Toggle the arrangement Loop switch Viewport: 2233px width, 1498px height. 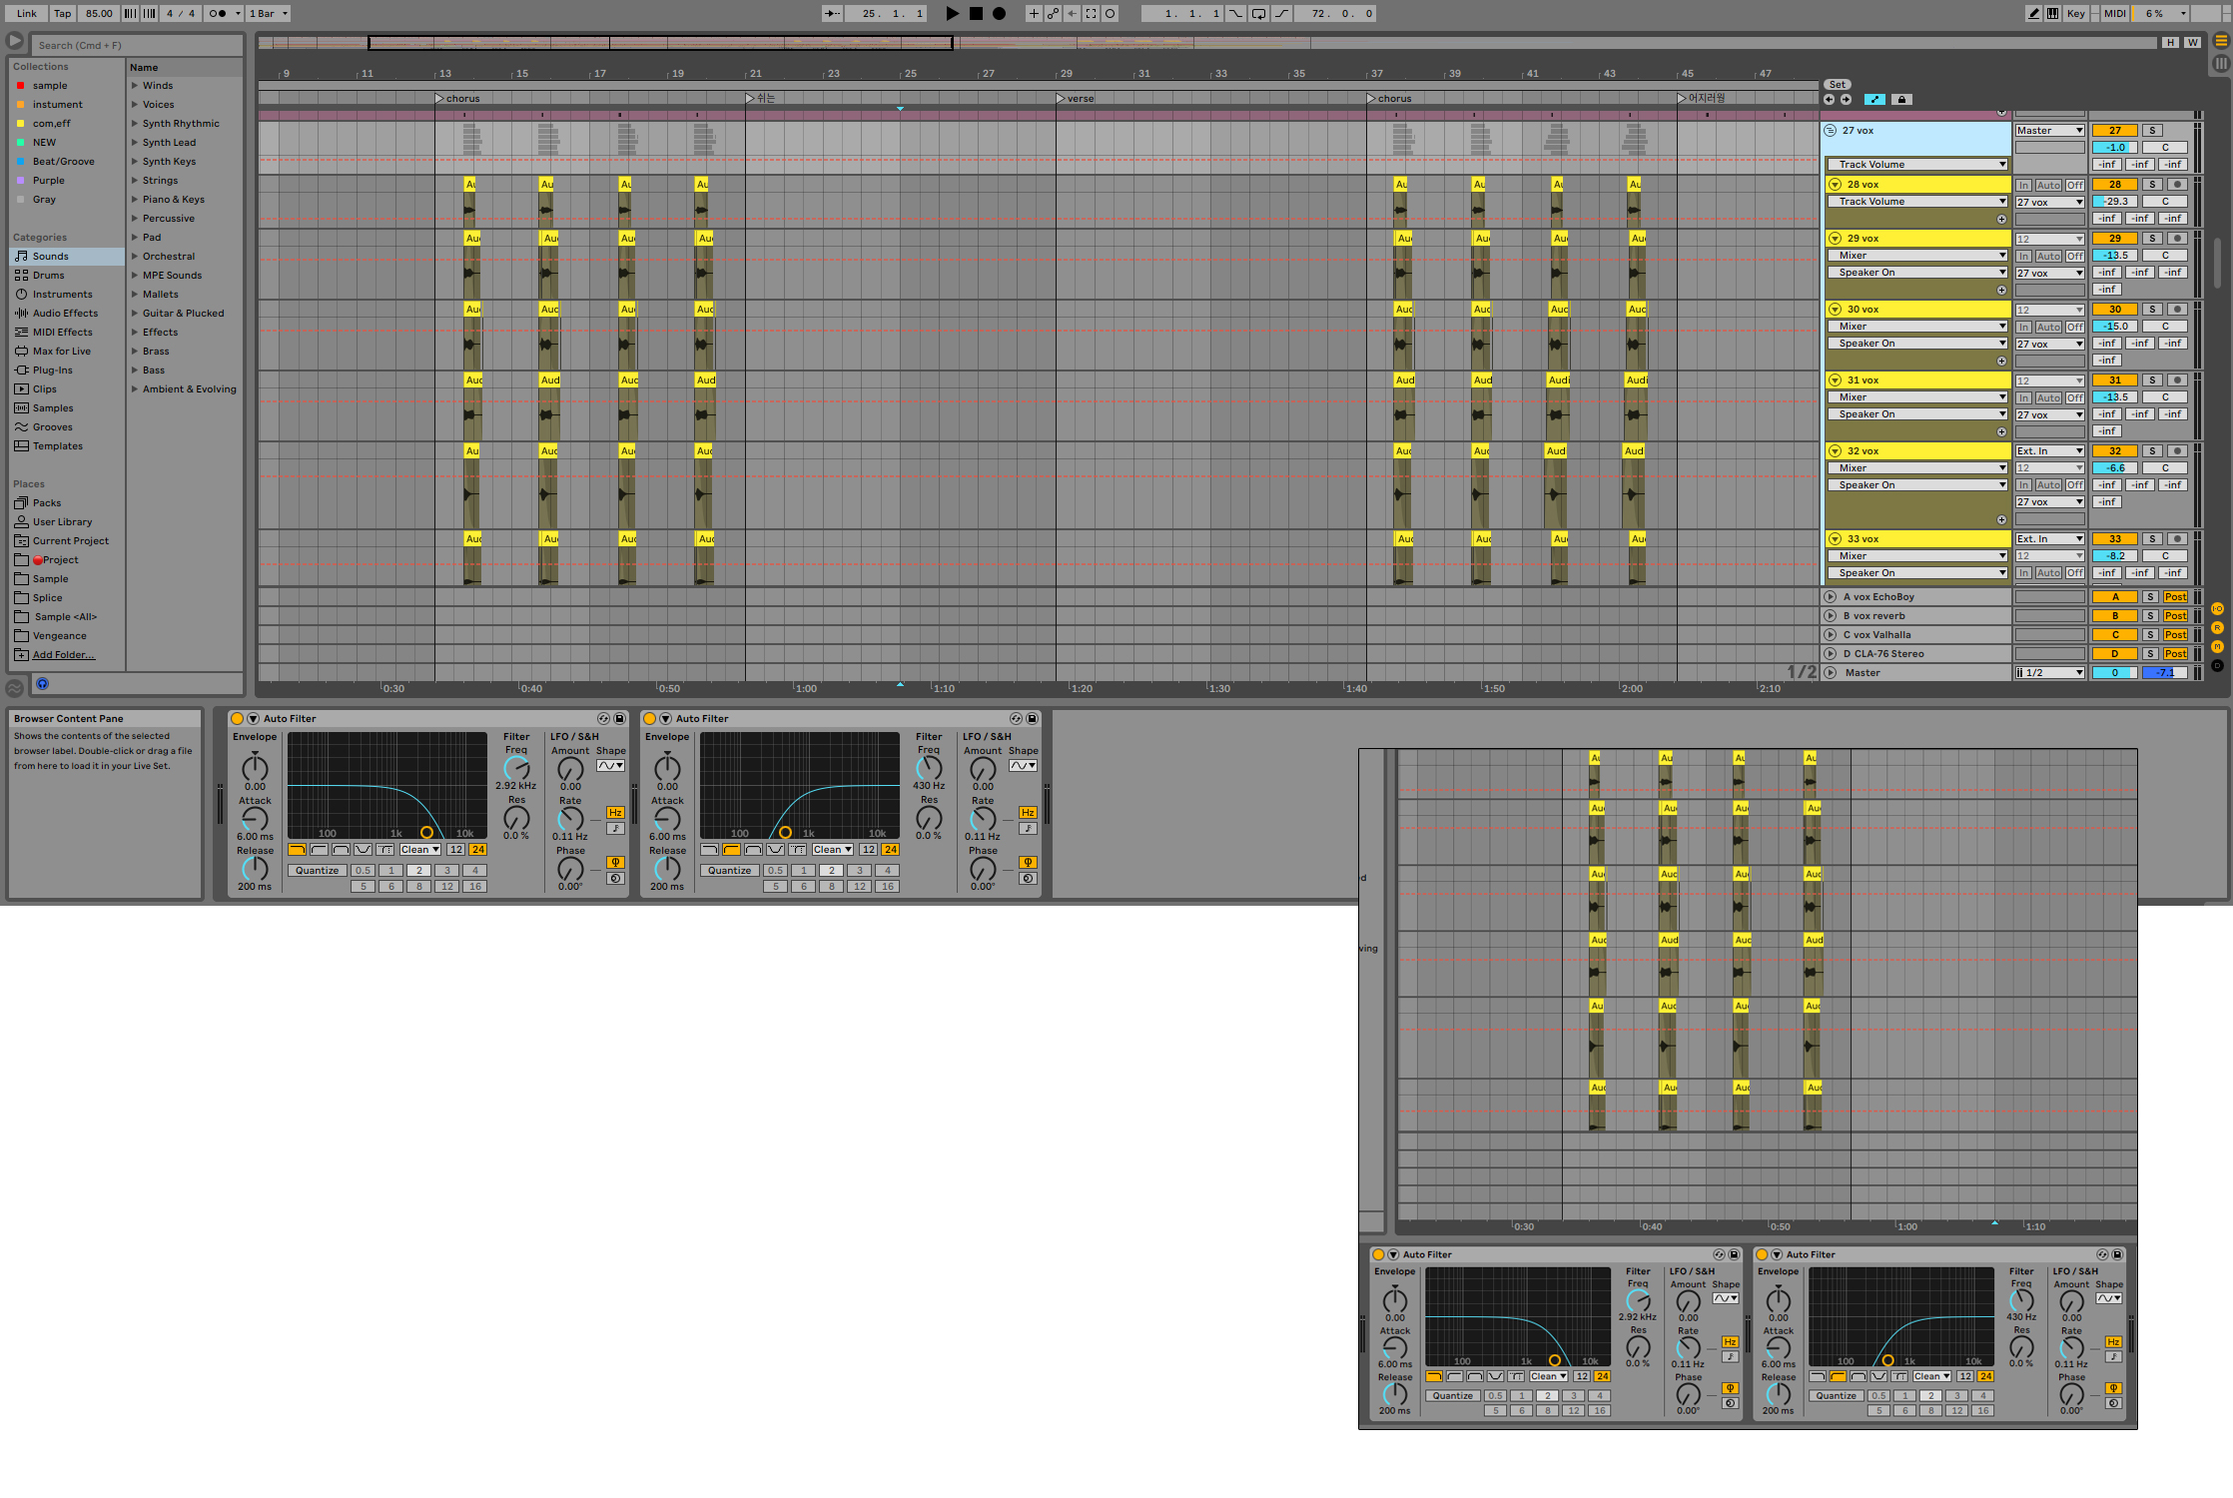coord(1258,13)
